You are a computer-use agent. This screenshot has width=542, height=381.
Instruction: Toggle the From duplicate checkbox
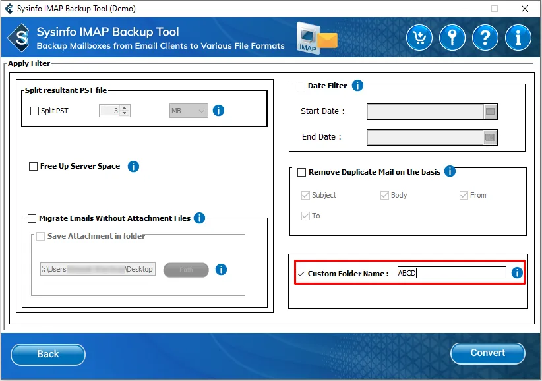tap(464, 196)
